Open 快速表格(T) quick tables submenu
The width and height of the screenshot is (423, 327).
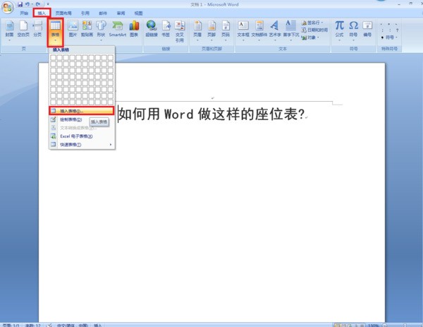pos(82,145)
